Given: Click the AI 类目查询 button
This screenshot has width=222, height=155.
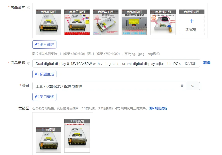Looking at the screenshot, I should tap(44, 97).
